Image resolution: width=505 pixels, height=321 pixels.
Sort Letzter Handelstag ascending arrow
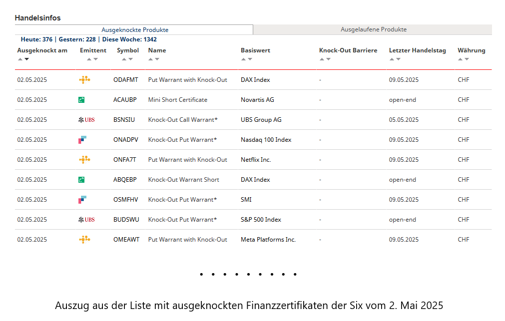pyautogui.click(x=392, y=59)
